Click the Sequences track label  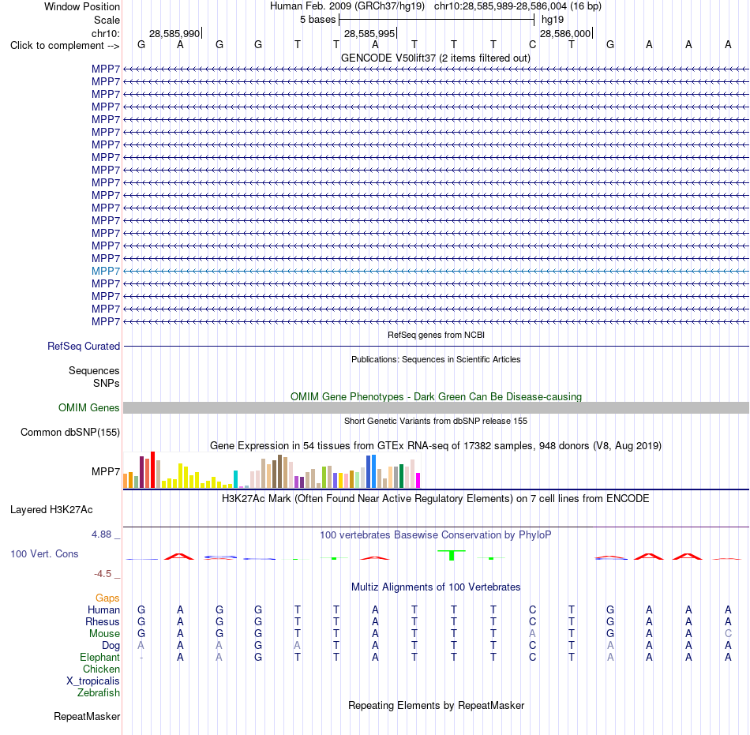point(94,370)
